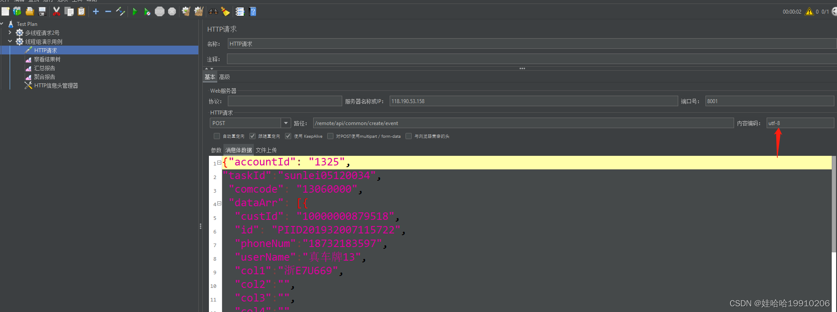
Task: Click gear icon of 多线程请求2号
Action: 20,33
